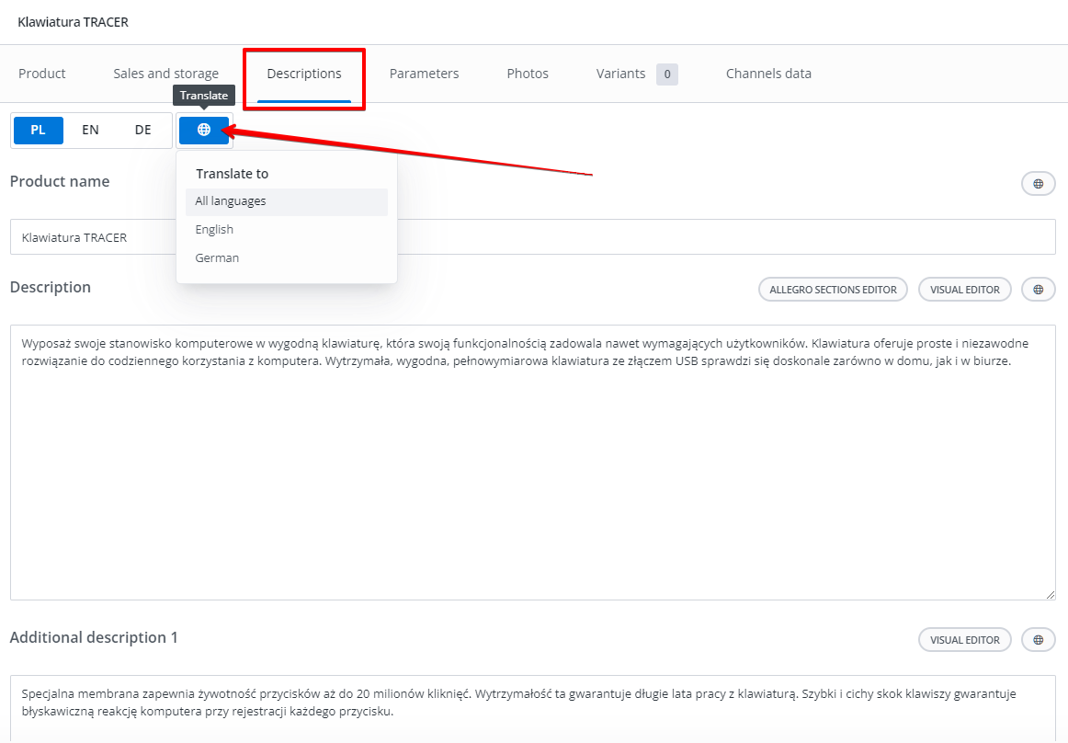Click the Translate to menu header

point(233,174)
